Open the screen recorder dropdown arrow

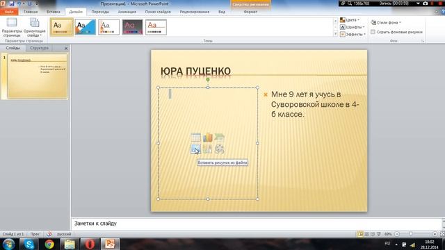418,3
